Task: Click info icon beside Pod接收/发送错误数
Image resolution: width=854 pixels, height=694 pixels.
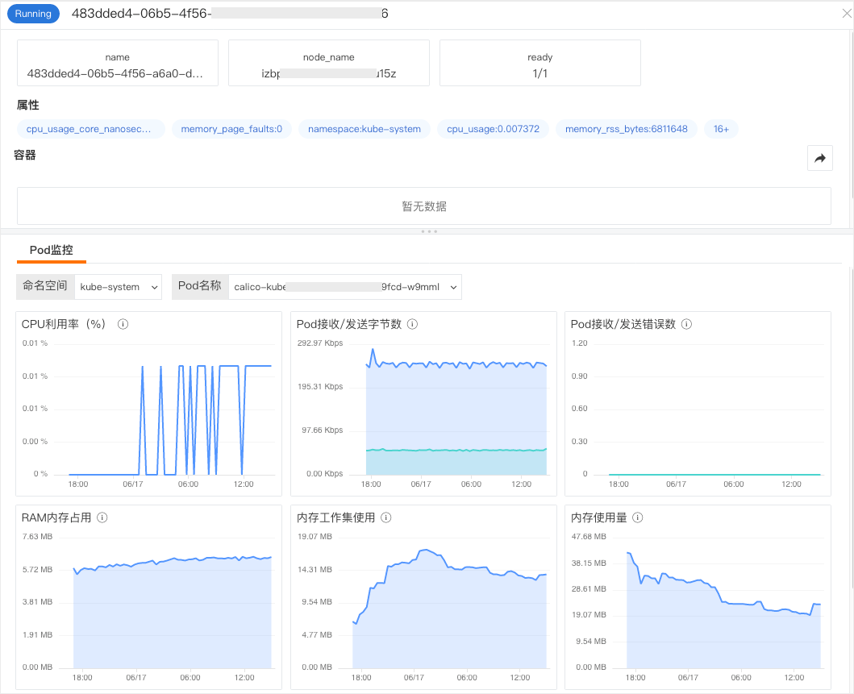Action: [x=687, y=324]
